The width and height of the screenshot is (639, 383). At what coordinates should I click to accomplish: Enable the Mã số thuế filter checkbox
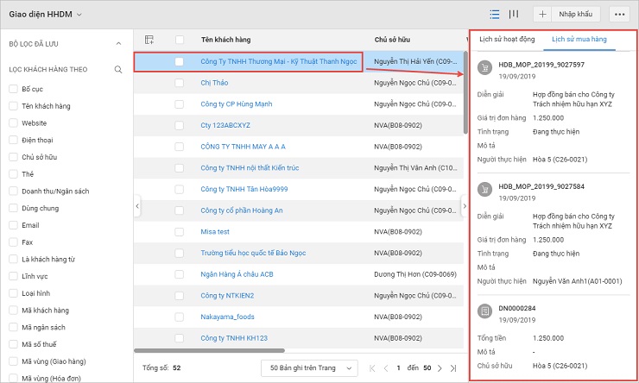tap(14, 344)
